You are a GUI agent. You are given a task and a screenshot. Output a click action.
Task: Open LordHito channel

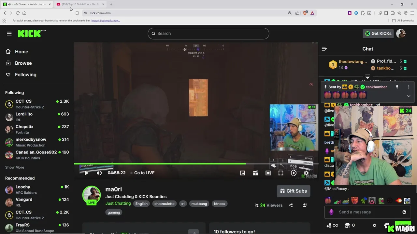pos(37,117)
